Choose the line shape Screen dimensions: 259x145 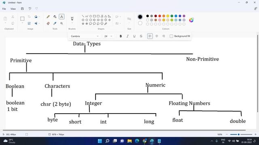(x=83, y=16)
